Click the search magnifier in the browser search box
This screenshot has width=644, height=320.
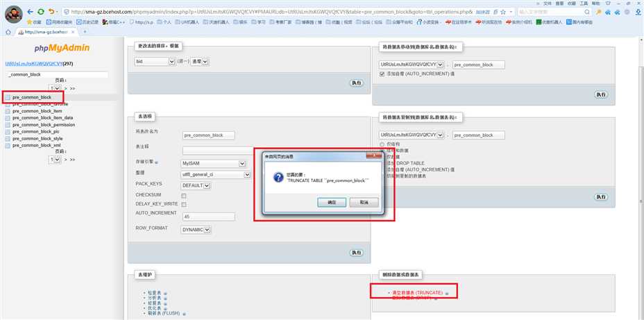point(587,12)
